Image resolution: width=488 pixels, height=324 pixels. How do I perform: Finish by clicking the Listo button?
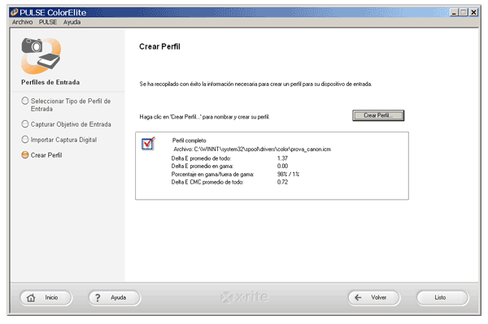[442, 297]
